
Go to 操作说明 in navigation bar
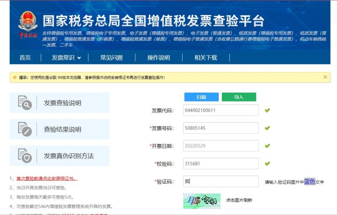(x=159, y=57)
